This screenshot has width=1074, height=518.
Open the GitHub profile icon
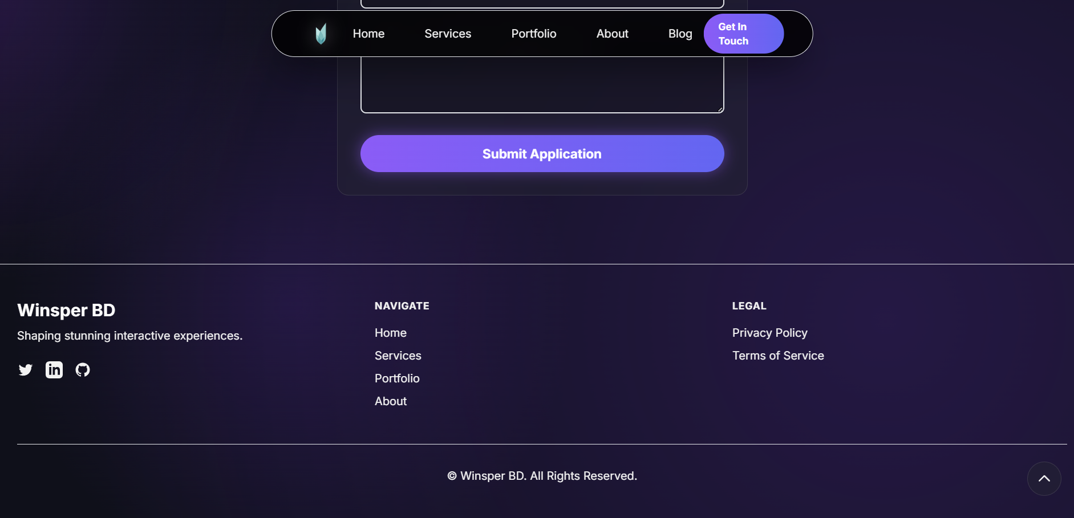pyautogui.click(x=83, y=369)
